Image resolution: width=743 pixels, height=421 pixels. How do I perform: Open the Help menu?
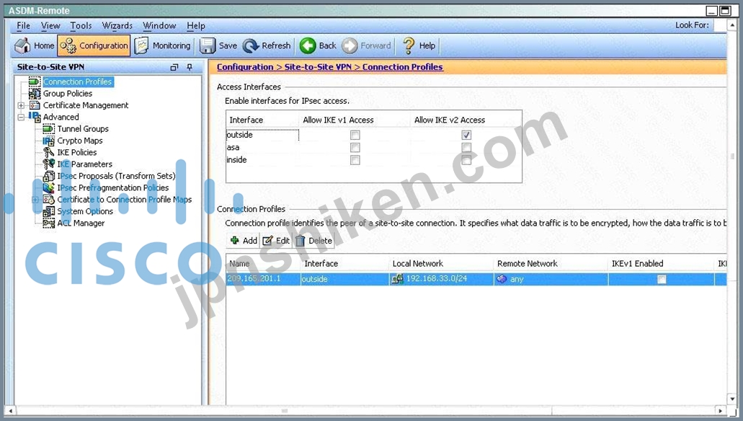pos(196,26)
